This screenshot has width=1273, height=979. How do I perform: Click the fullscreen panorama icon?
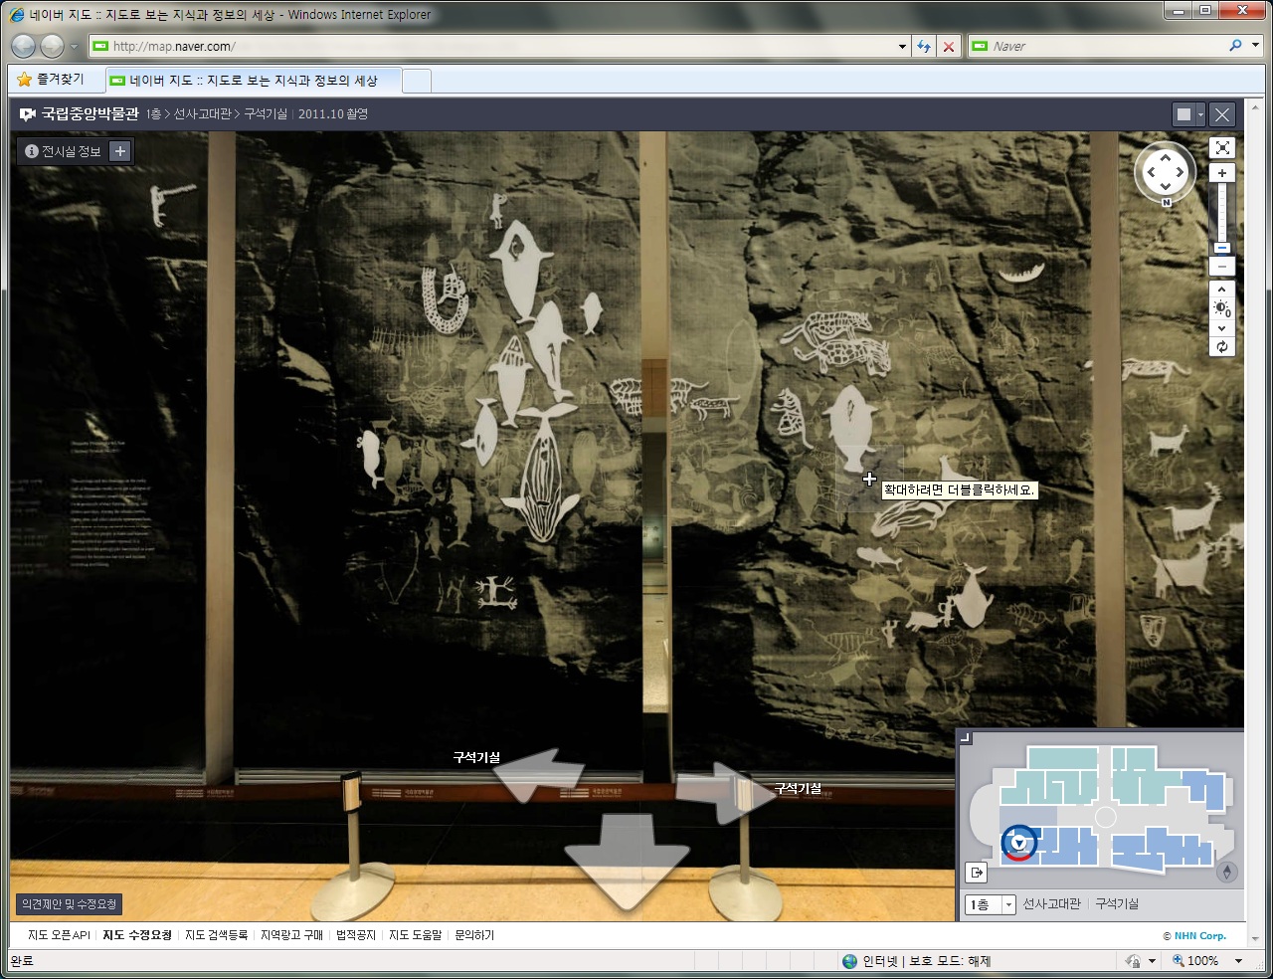pos(1222,147)
